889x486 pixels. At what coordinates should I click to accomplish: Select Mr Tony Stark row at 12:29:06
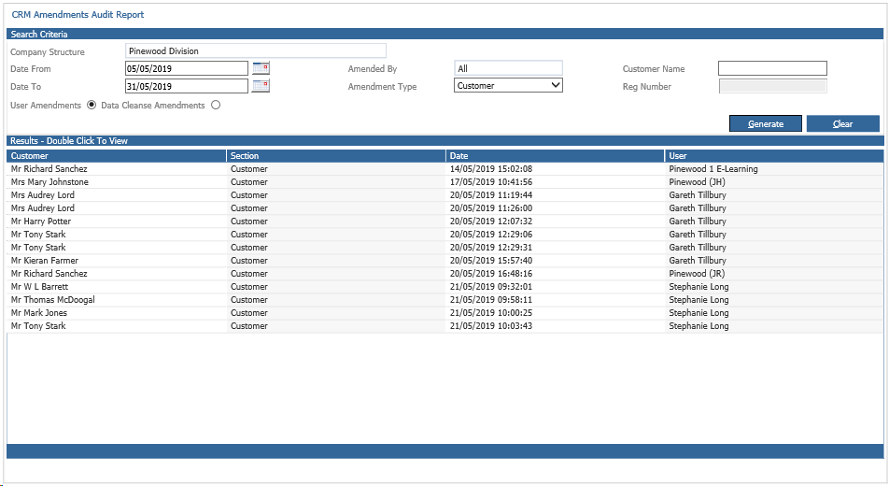click(x=445, y=234)
